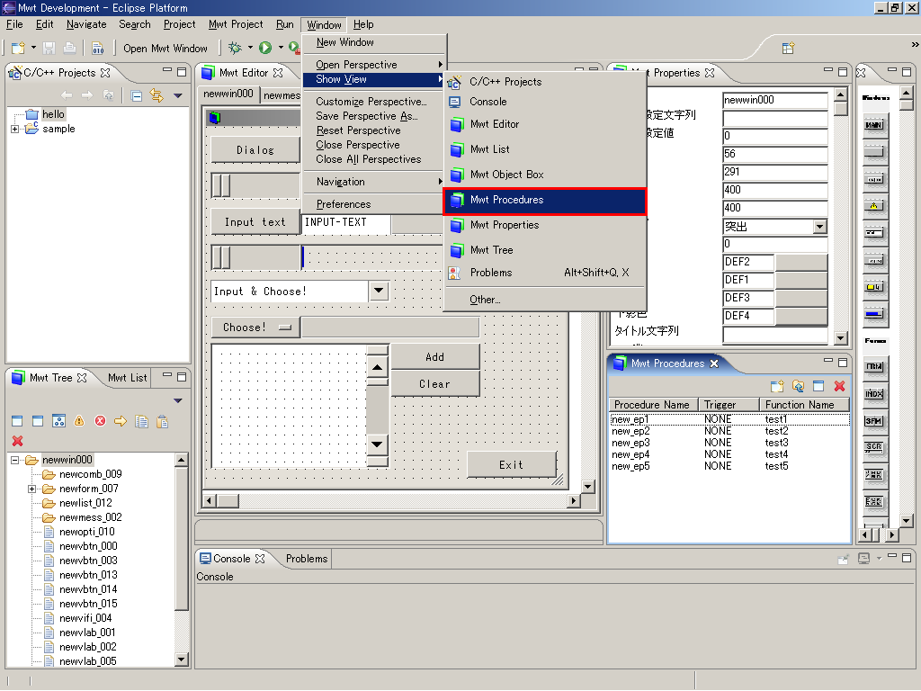921x691 pixels.
Task: Choose Reset Perspective from Window menu
Action: tap(358, 130)
